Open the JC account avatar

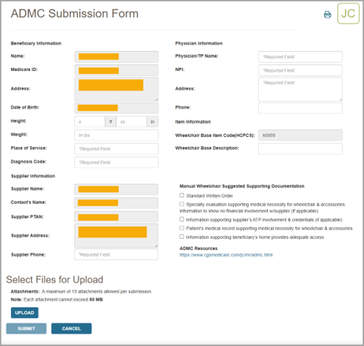pos(348,13)
